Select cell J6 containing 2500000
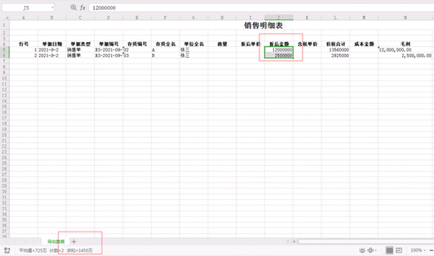The height and width of the screenshot is (256, 434). pyautogui.click(x=279, y=55)
